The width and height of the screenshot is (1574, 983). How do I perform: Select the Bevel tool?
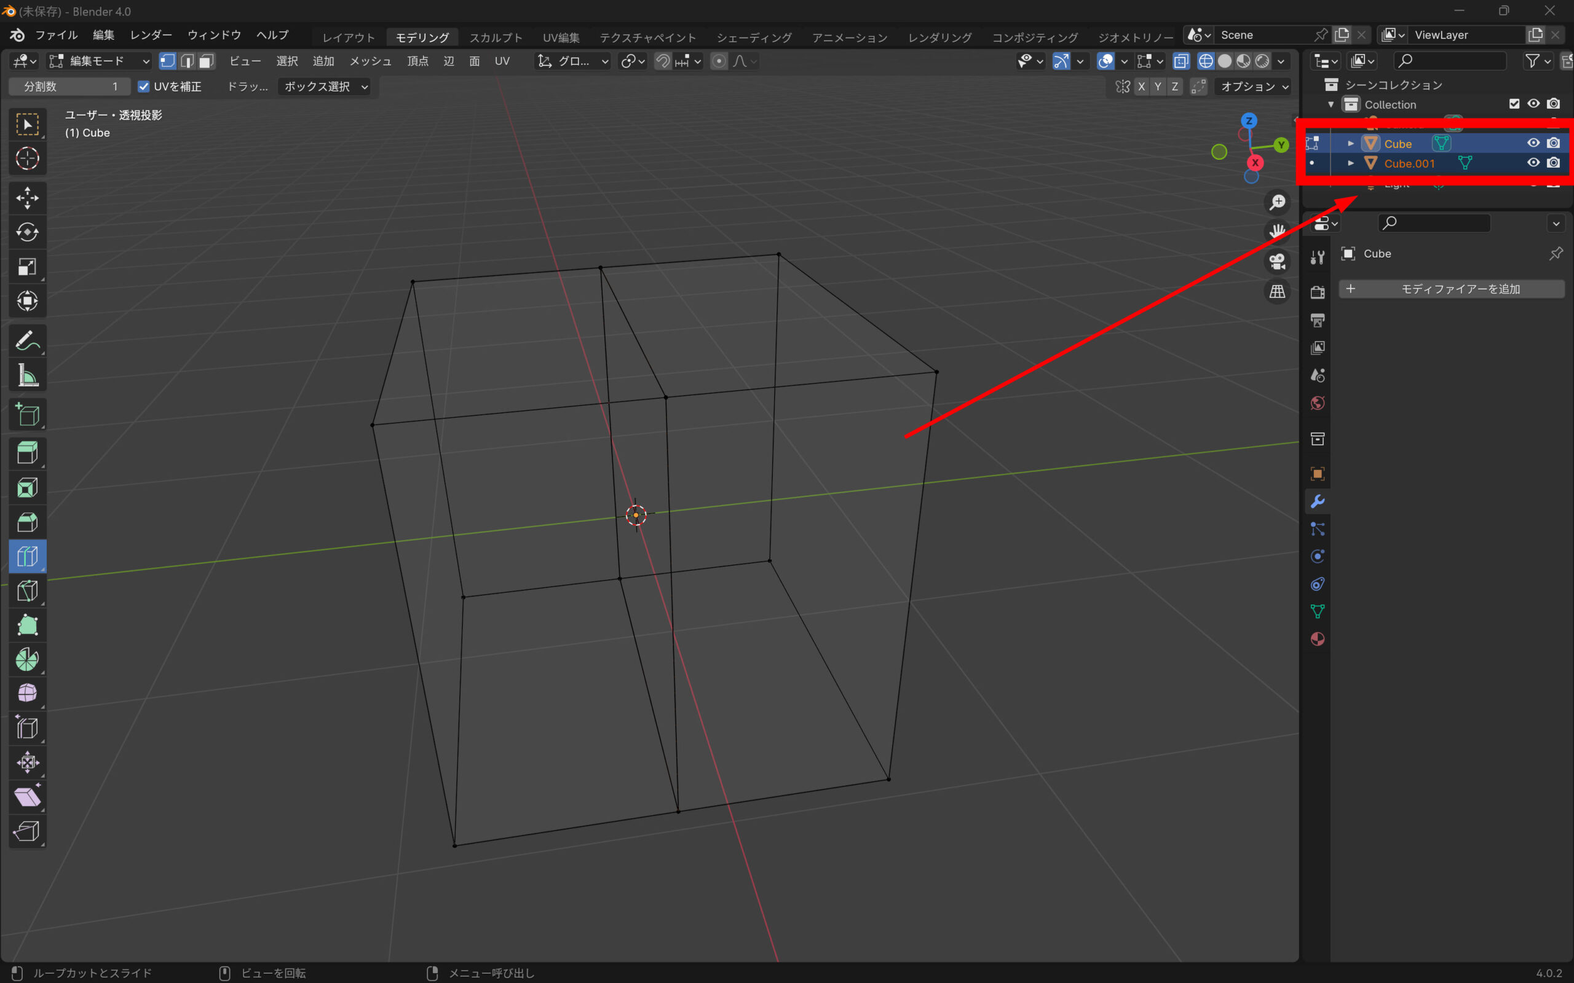pos(26,522)
